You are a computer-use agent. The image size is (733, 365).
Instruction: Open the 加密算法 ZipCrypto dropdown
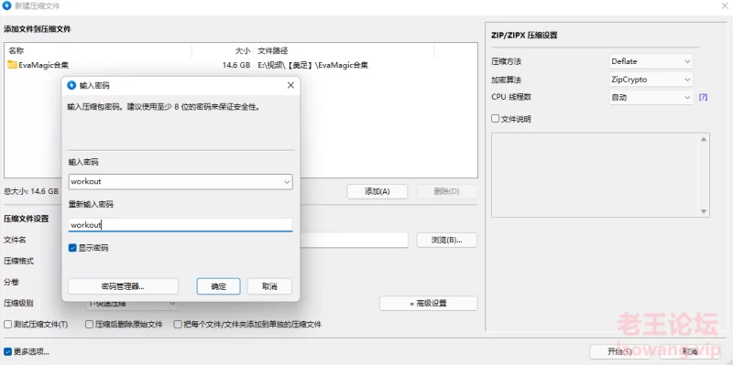point(651,80)
